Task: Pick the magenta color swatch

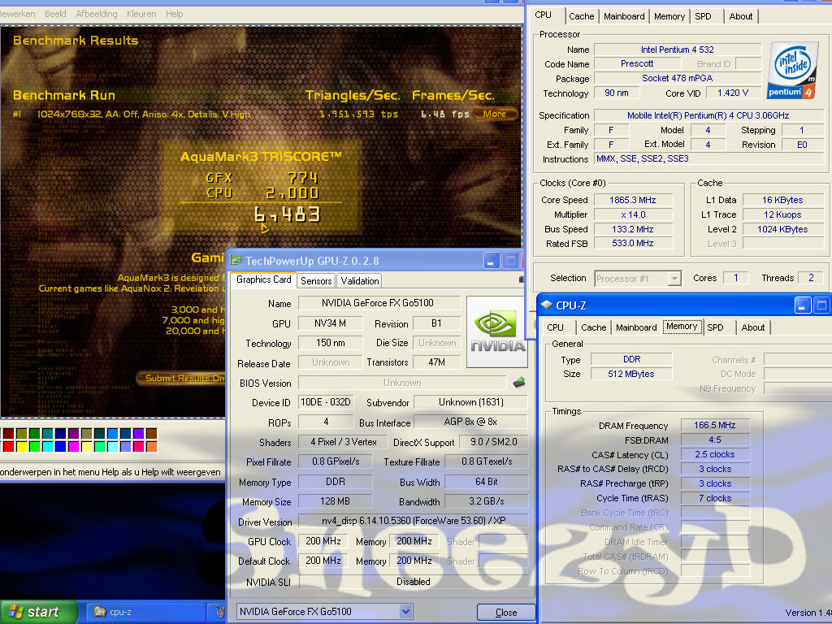Action: point(74,446)
